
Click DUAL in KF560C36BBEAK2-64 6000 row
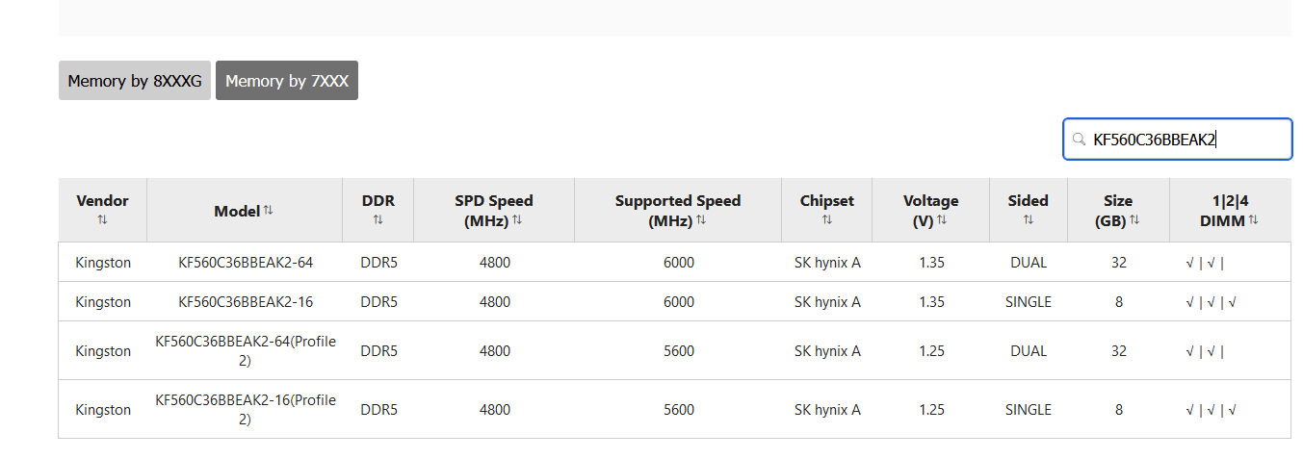tap(1029, 262)
